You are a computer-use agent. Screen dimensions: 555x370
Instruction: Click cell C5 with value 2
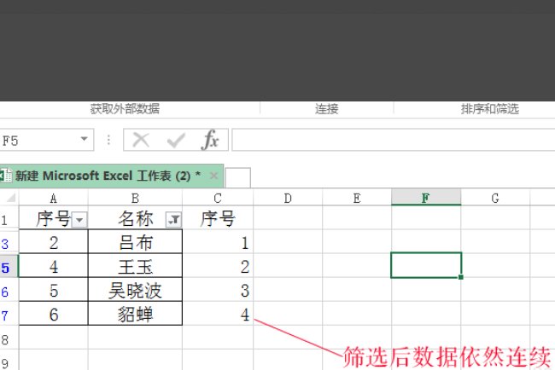pyautogui.click(x=218, y=266)
